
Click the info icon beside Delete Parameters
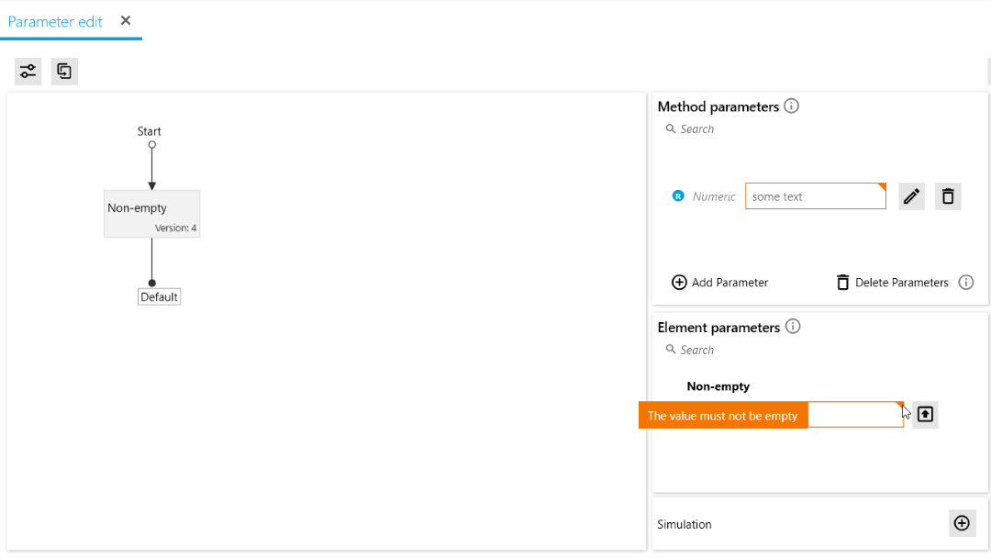click(966, 283)
